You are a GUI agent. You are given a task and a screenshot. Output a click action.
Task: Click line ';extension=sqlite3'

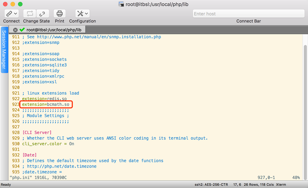[44, 65]
